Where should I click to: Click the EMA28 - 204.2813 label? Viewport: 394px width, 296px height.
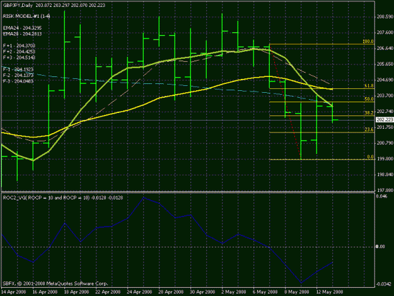[22, 33]
